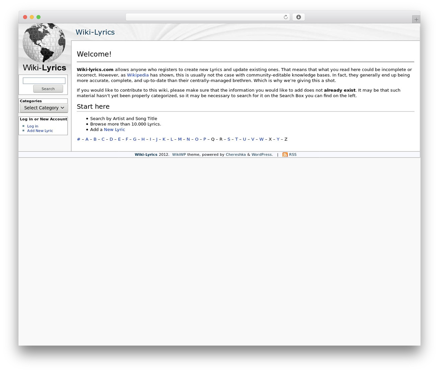Click the letter Z in the index
439x372 pixels.
tap(286, 139)
